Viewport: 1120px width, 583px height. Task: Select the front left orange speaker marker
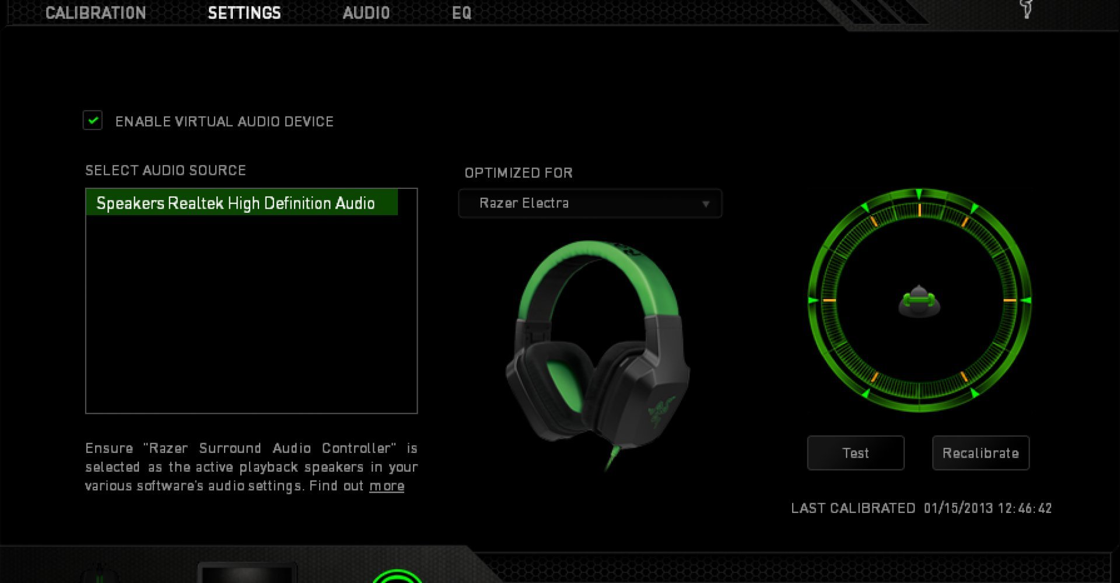click(874, 221)
